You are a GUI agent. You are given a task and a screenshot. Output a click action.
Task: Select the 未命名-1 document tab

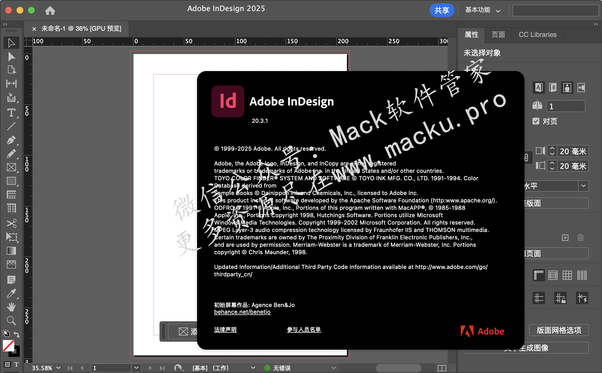tap(81, 28)
